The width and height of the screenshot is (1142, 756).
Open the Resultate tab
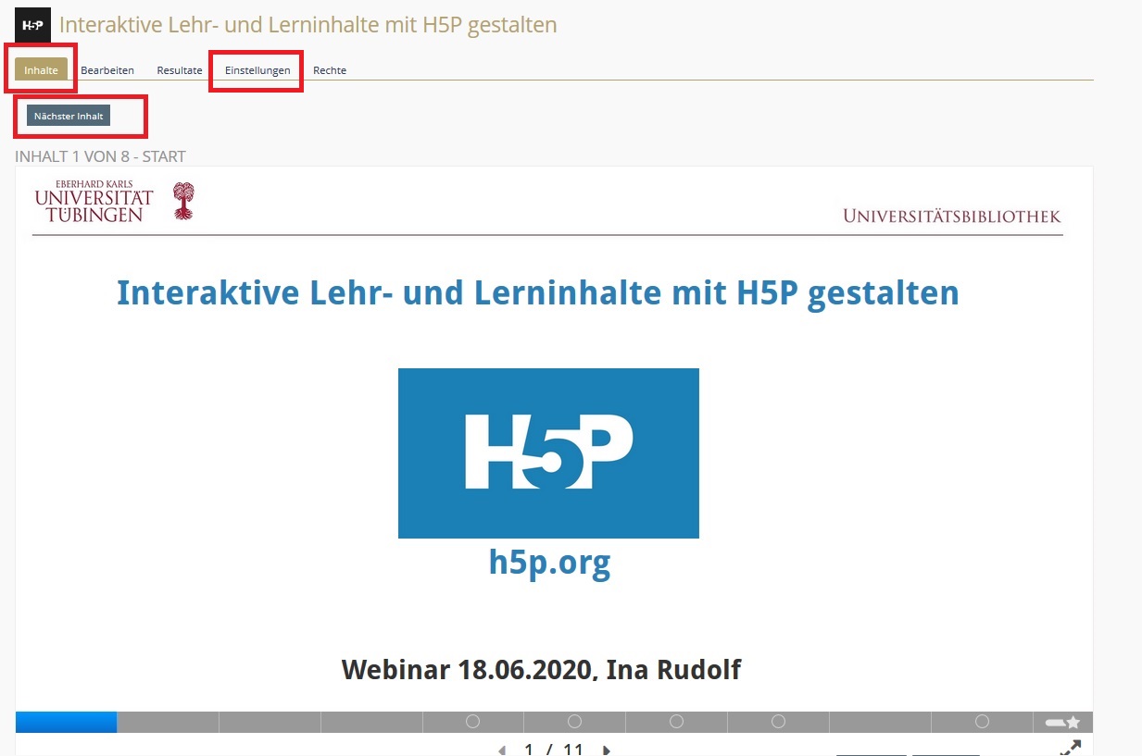180,70
